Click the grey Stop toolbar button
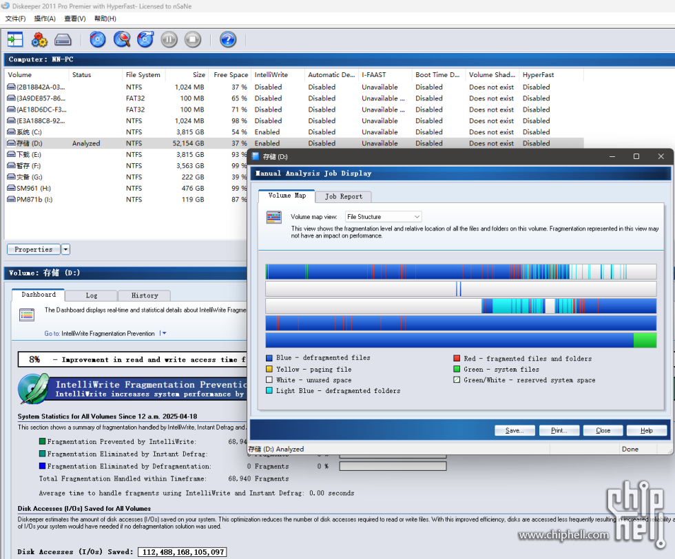Viewport: 675px width, 559px height. pos(193,40)
